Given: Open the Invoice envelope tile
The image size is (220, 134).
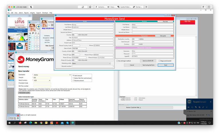Looking at the screenshot, I should click(x=20, y=46).
